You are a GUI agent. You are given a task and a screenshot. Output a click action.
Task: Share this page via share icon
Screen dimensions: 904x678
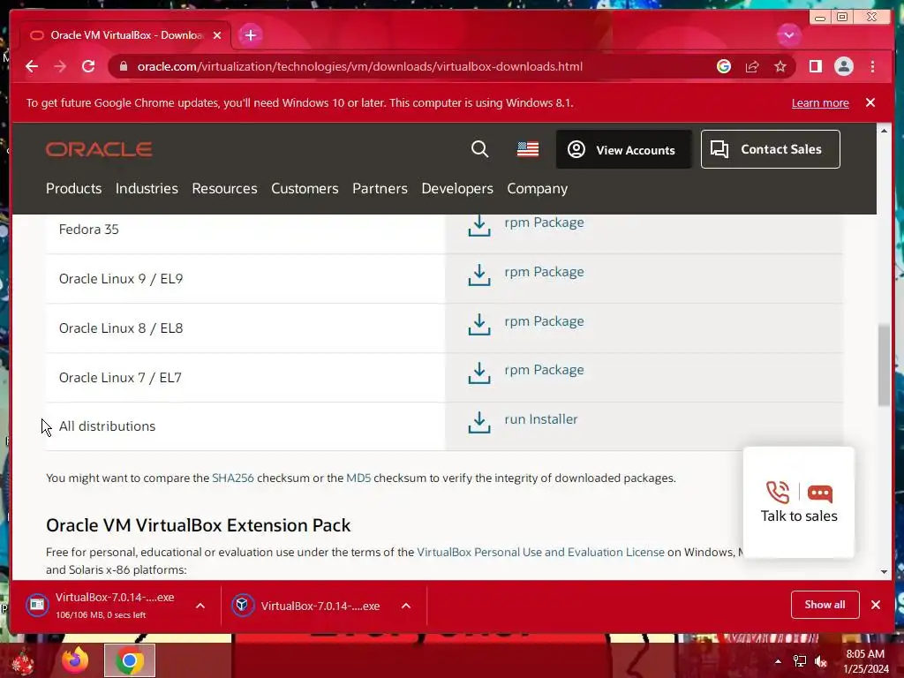tap(752, 66)
